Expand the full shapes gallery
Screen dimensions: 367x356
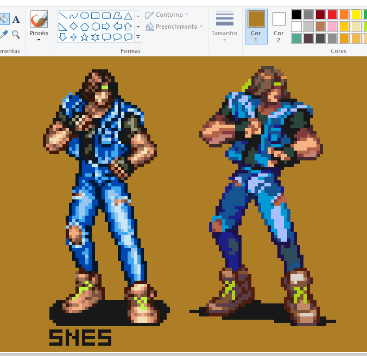pos(138,37)
